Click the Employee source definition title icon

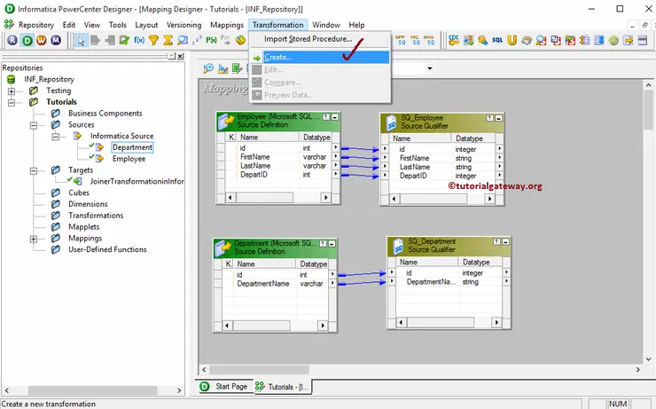tap(226, 121)
